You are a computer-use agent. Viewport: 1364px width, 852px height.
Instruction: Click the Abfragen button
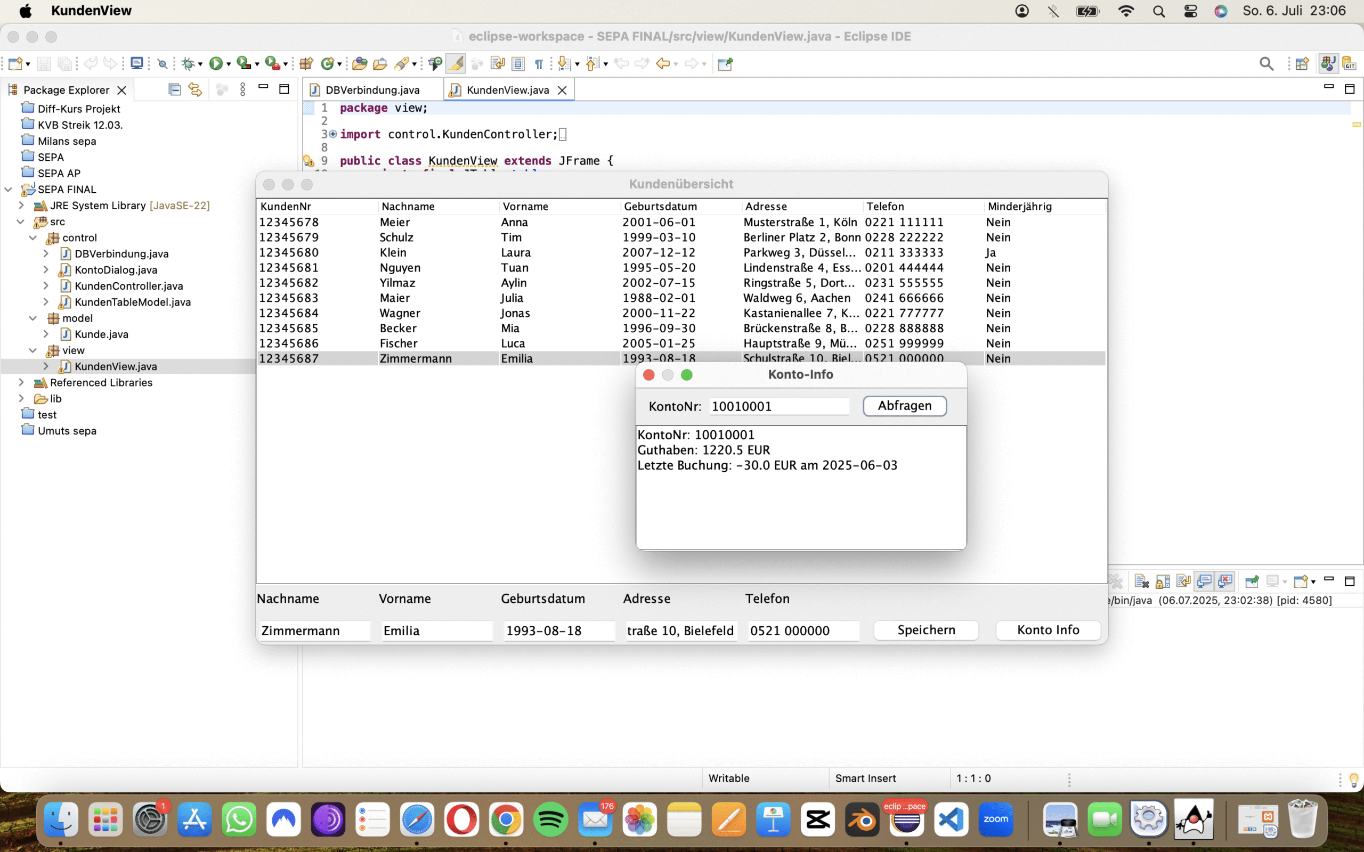tap(904, 406)
